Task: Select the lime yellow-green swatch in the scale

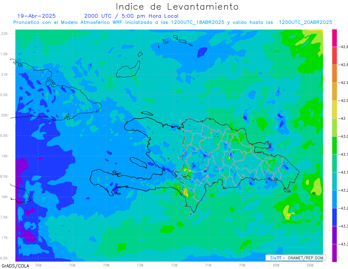Action: coord(334,127)
